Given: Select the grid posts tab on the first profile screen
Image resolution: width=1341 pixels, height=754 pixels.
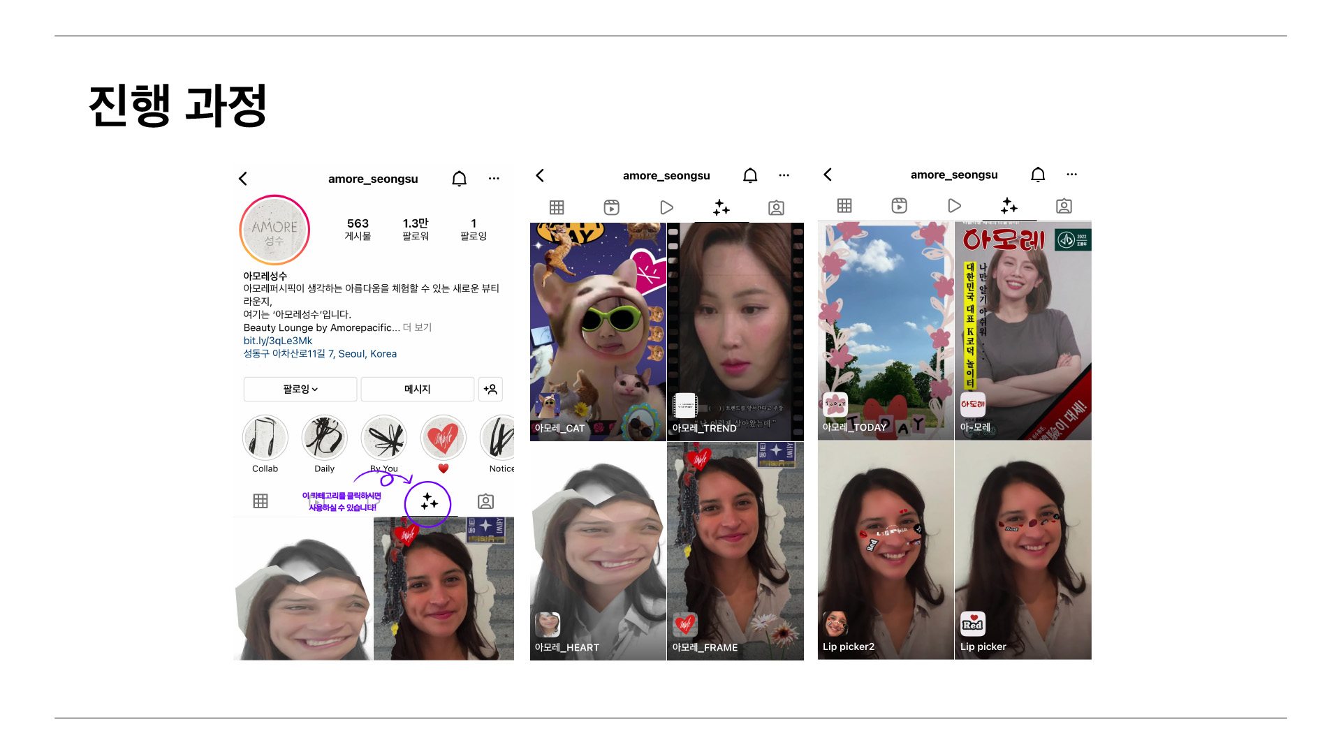Looking at the screenshot, I should coord(261,501).
